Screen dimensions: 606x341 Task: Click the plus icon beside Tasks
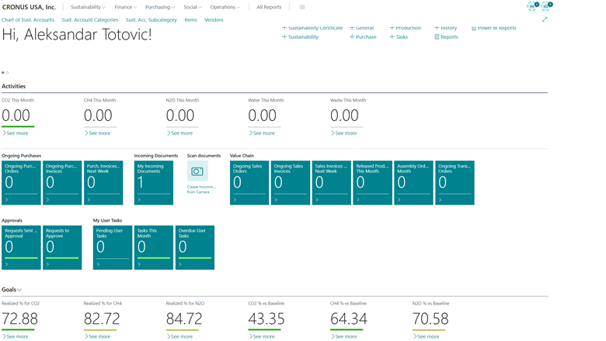tap(392, 36)
